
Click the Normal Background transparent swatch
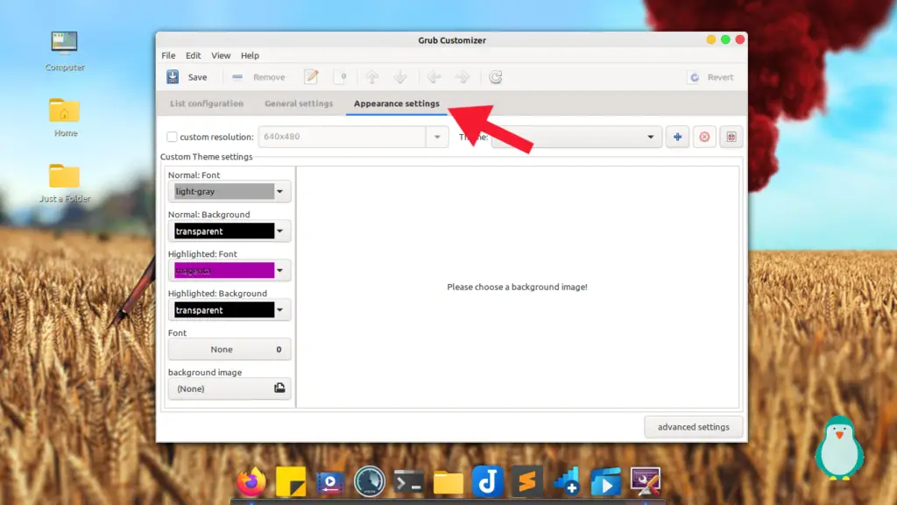(x=224, y=231)
